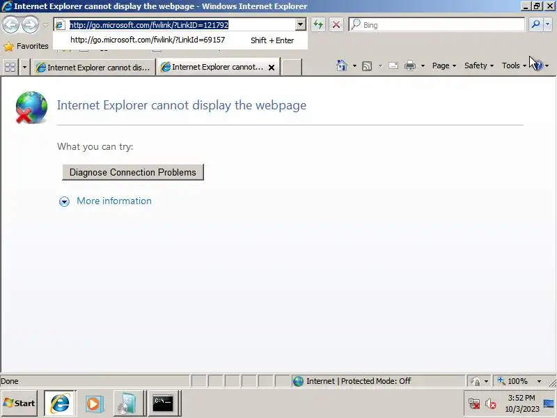Click the browser Back arrow button
Viewport: 557px width, 418px height.
(10, 24)
